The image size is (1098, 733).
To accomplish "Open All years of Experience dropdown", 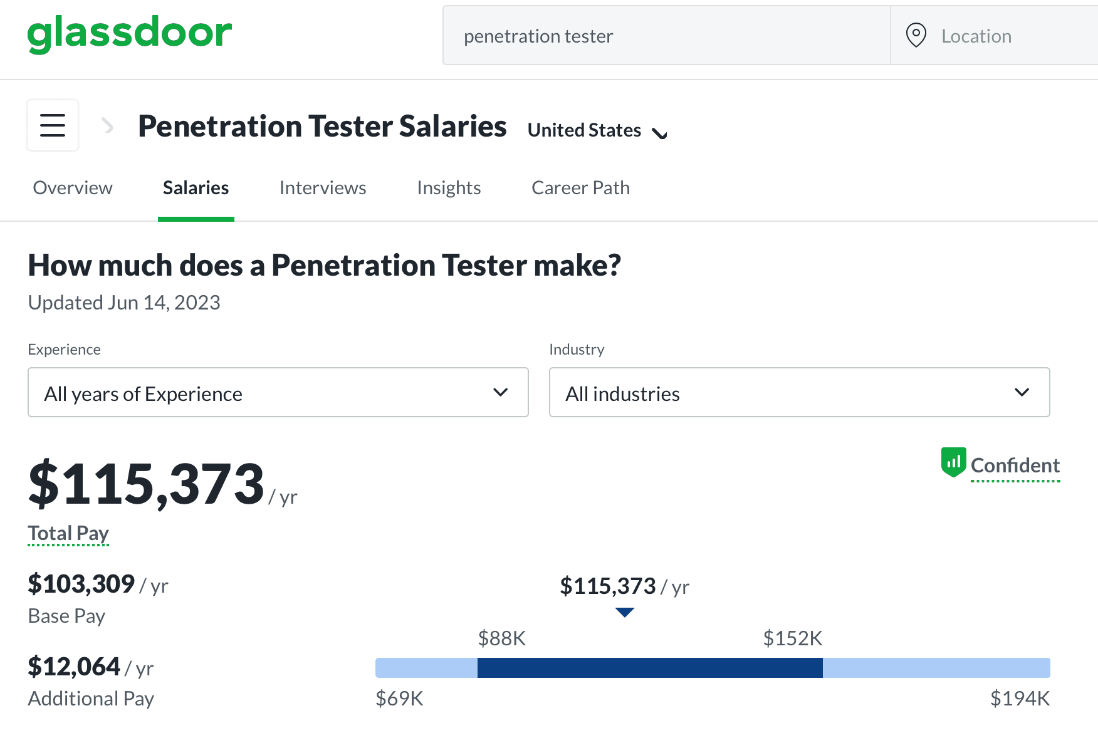I will [x=278, y=393].
